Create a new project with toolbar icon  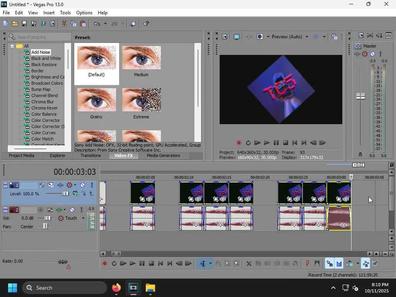click(5, 24)
